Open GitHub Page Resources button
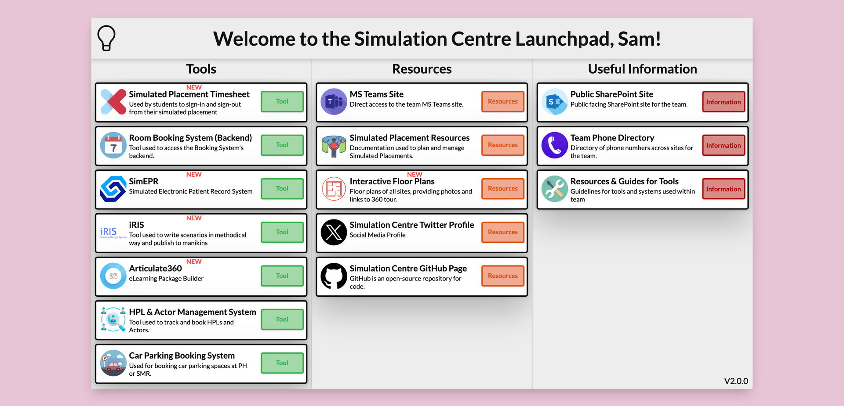The width and height of the screenshot is (844, 406). (x=503, y=276)
